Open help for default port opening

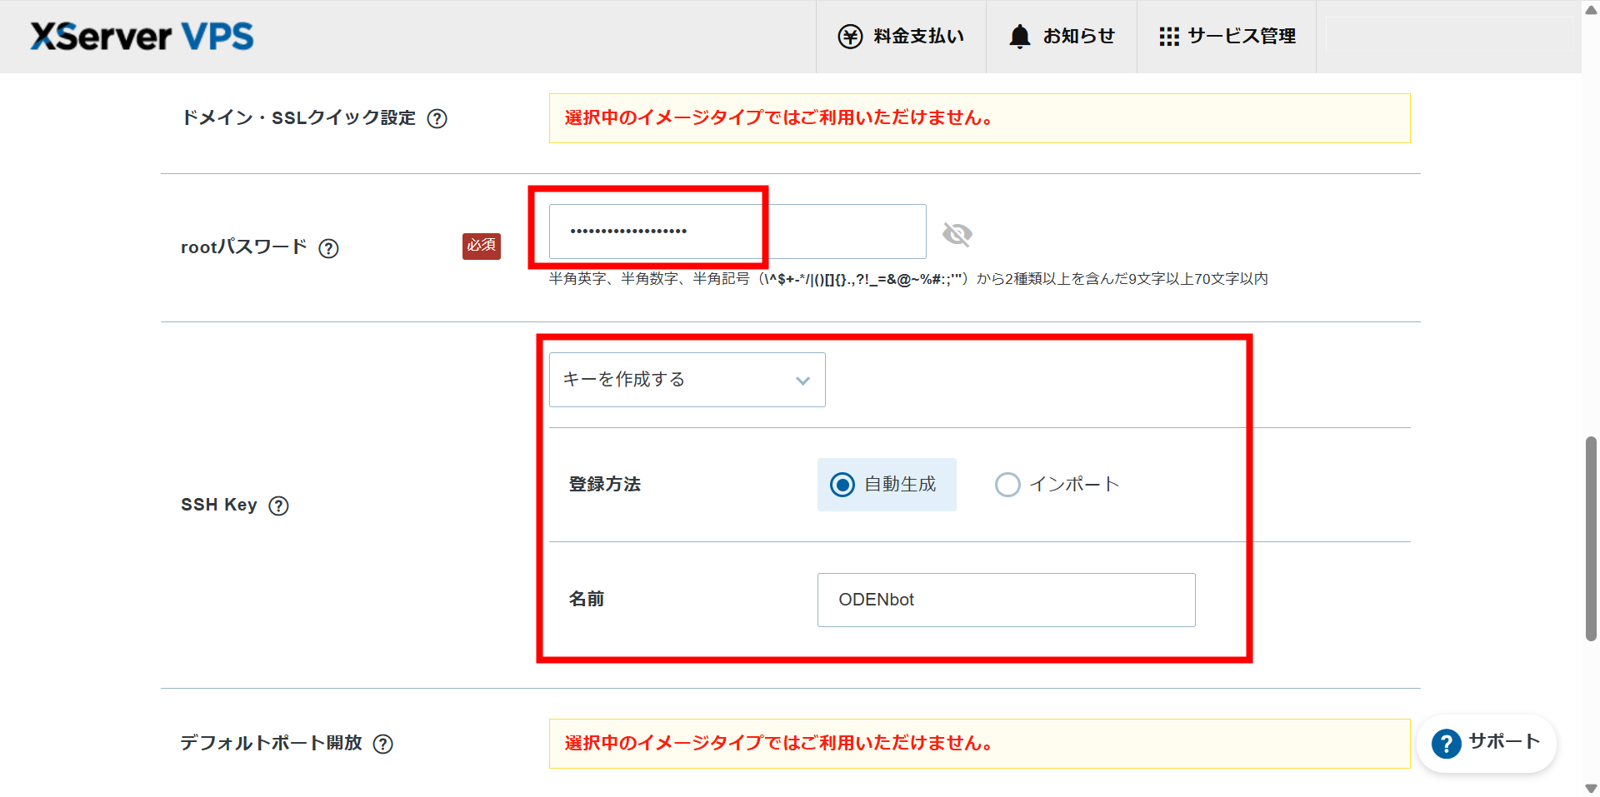pyautogui.click(x=382, y=744)
